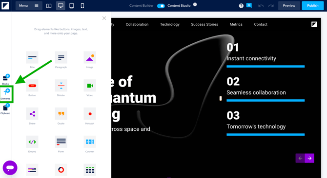Viewport: 327px width, 178px height.
Task: Open the Menu dropdown
Action: pyautogui.click(x=29, y=6)
